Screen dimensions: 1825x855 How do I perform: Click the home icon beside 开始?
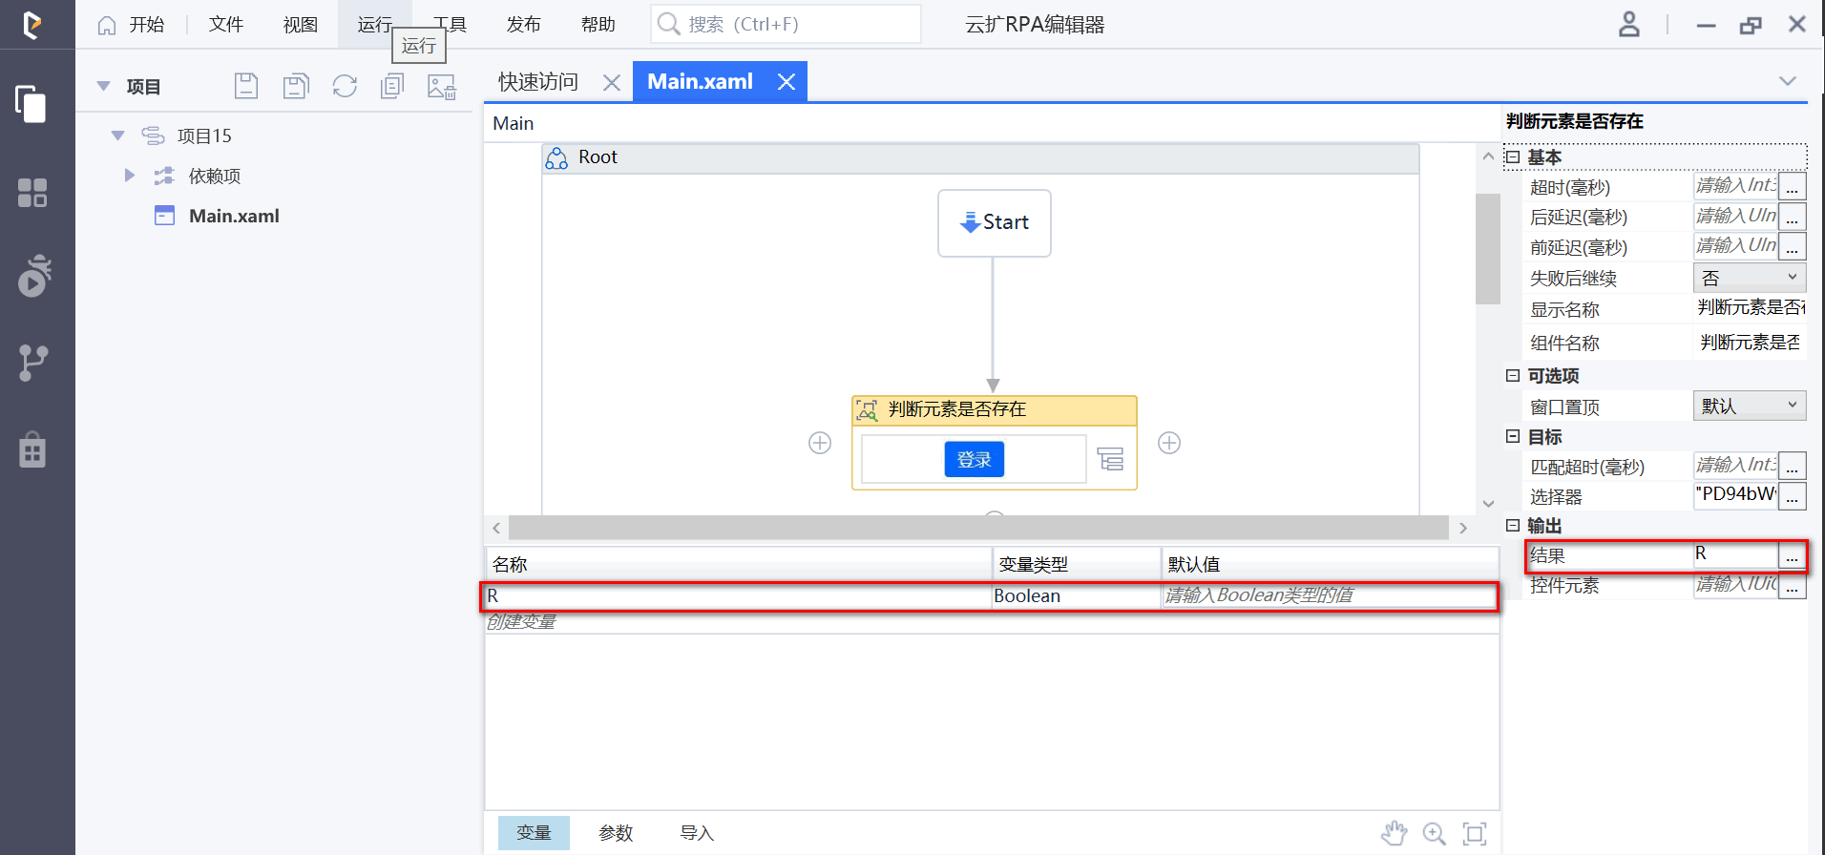pyautogui.click(x=107, y=25)
